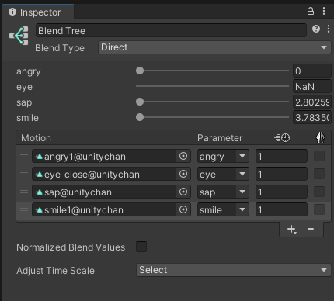
Task: Enable Normalized Blend Values checkbox
Action: pos(141,247)
